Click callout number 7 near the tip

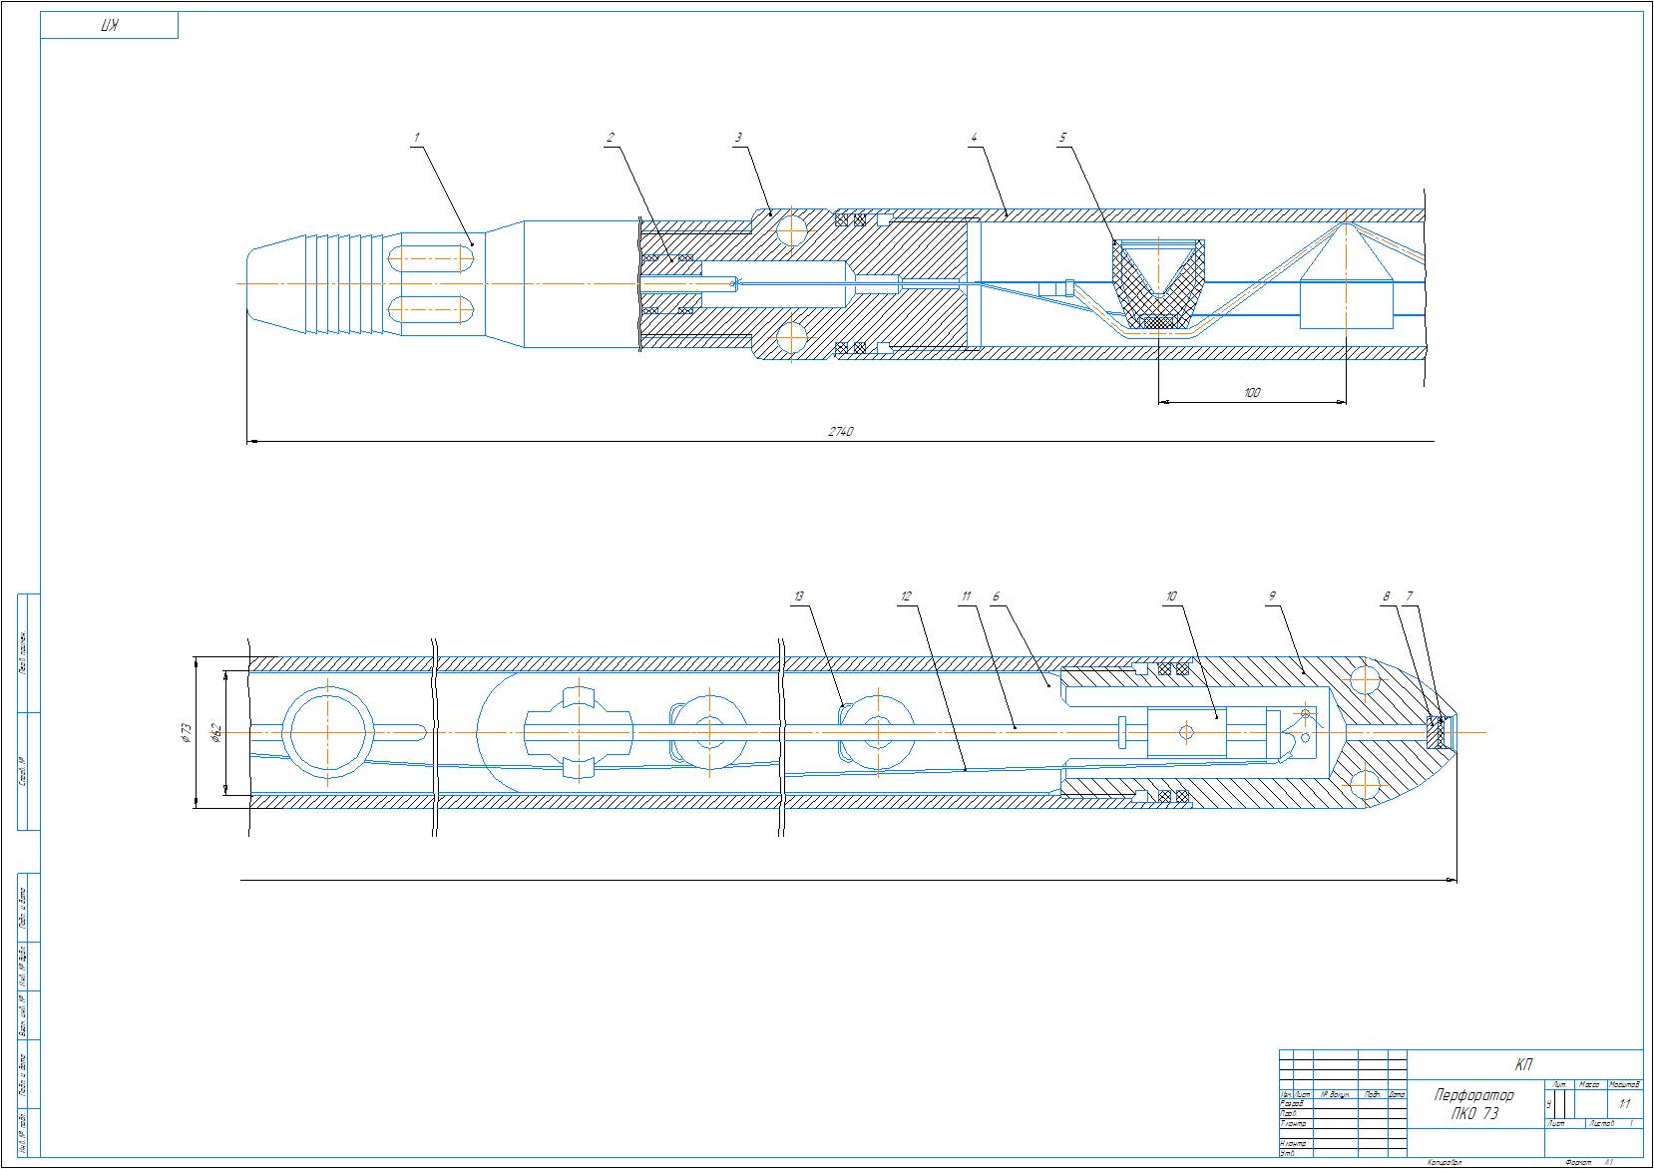coord(1409,596)
